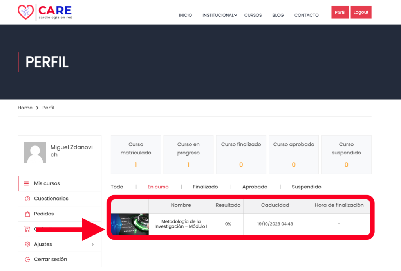Click the shopping cart icon in sidebar

[x=27, y=229]
